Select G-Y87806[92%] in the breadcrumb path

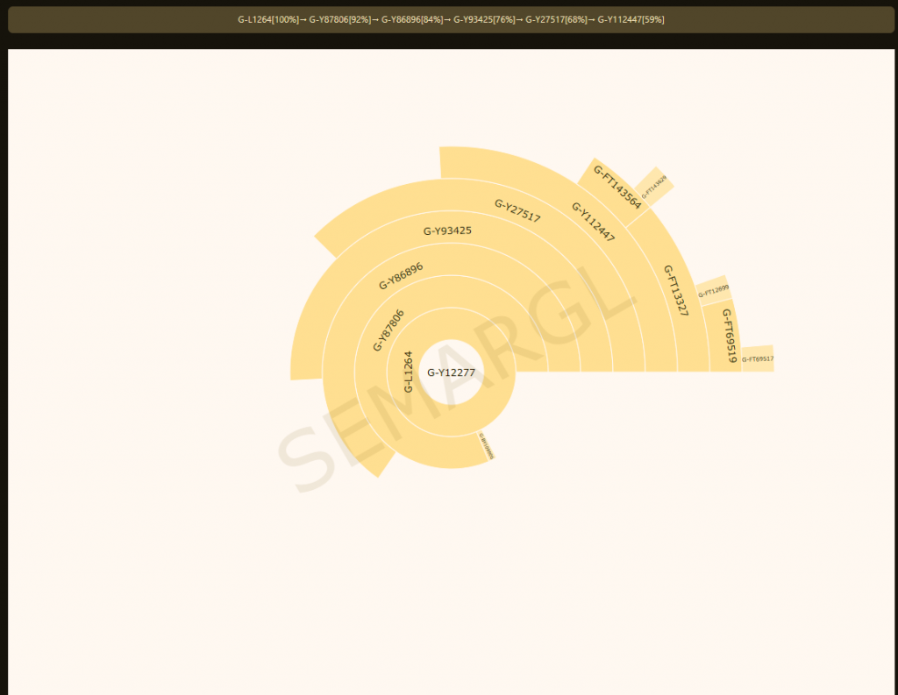point(340,20)
